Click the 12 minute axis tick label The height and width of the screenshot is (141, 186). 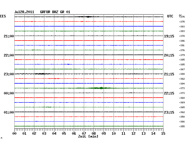(133, 134)
